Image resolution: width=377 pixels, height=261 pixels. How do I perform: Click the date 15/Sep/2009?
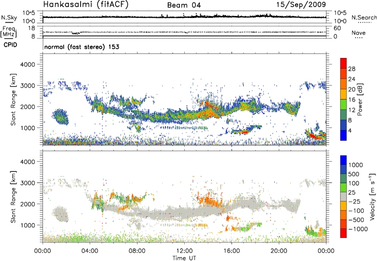point(301,4)
